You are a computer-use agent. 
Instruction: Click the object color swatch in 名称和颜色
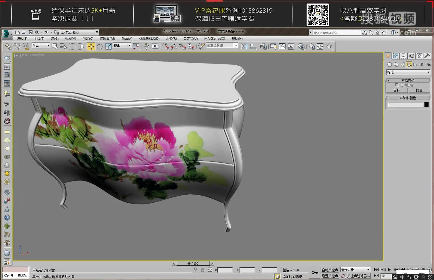point(426,104)
